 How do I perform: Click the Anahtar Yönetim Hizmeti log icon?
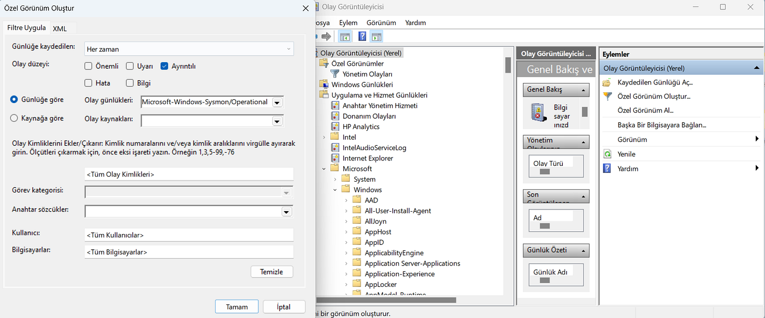tap(335, 105)
